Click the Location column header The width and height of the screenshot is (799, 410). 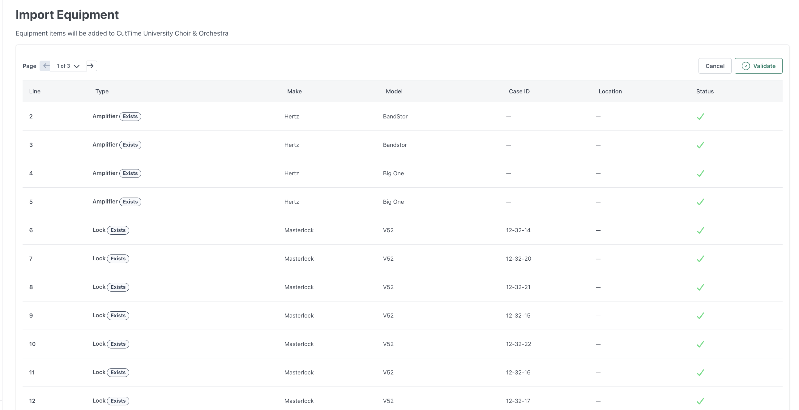pos(610,91)
